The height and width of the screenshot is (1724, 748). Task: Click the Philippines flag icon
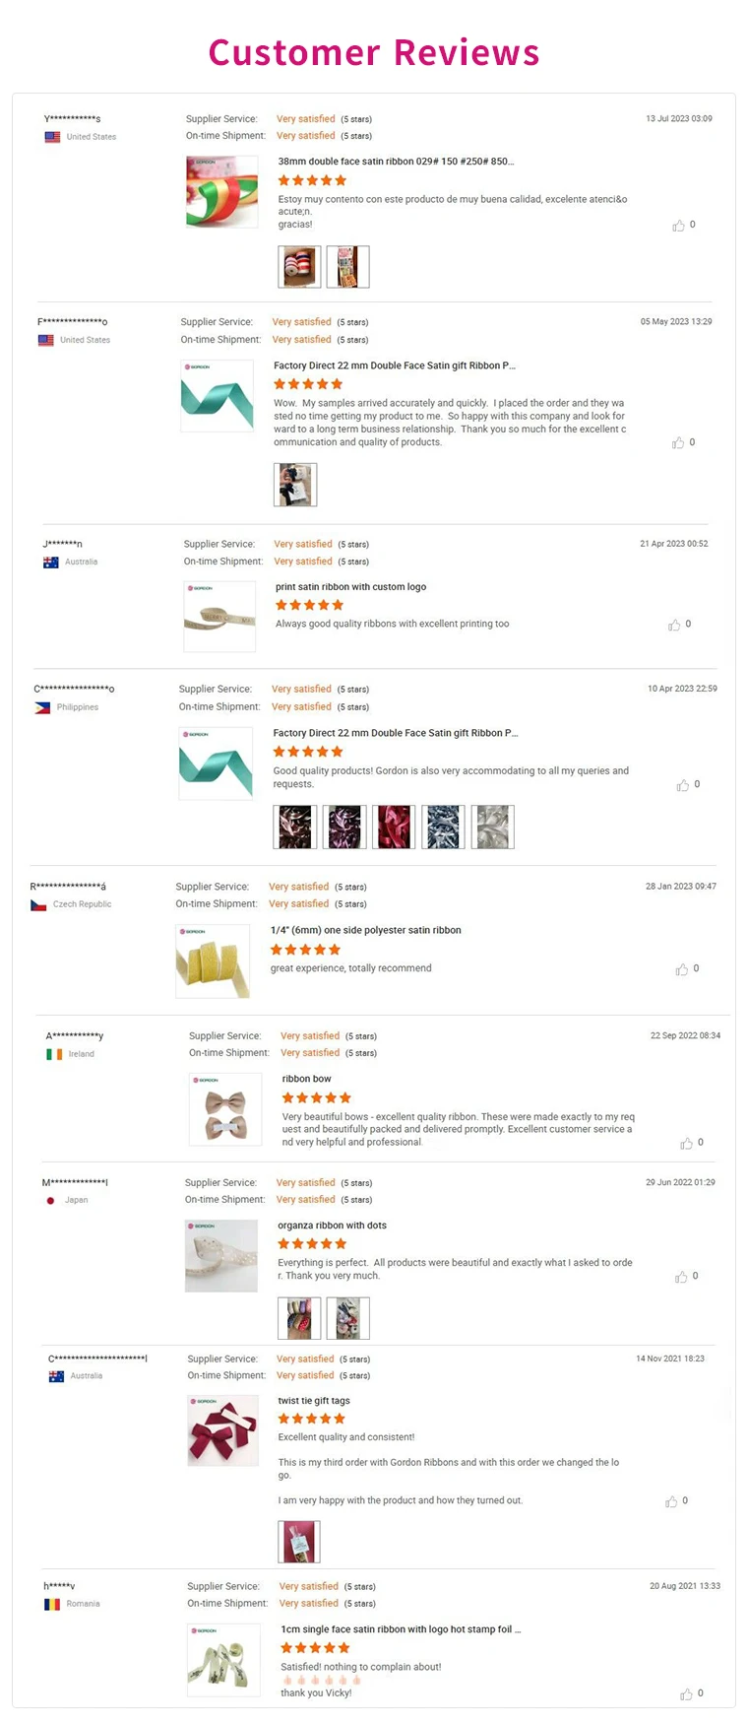tap(42, 707)
